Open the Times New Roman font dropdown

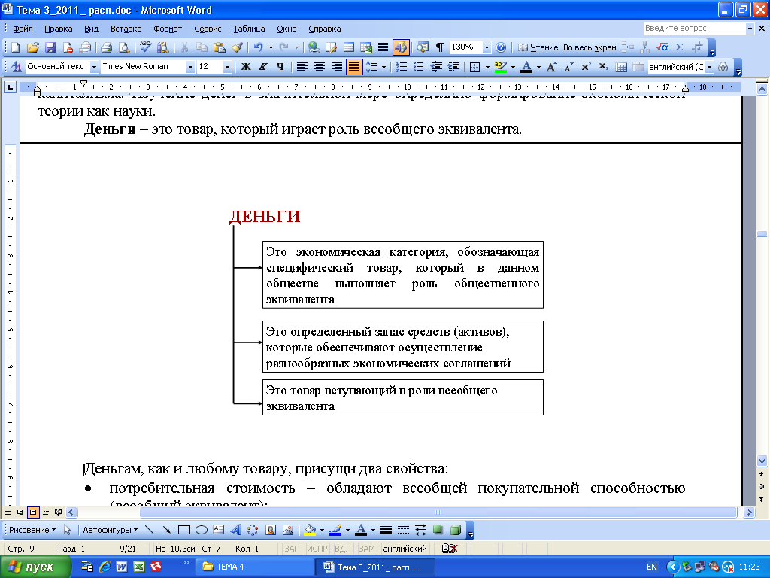pyautogui.click(x=190, y=67)
